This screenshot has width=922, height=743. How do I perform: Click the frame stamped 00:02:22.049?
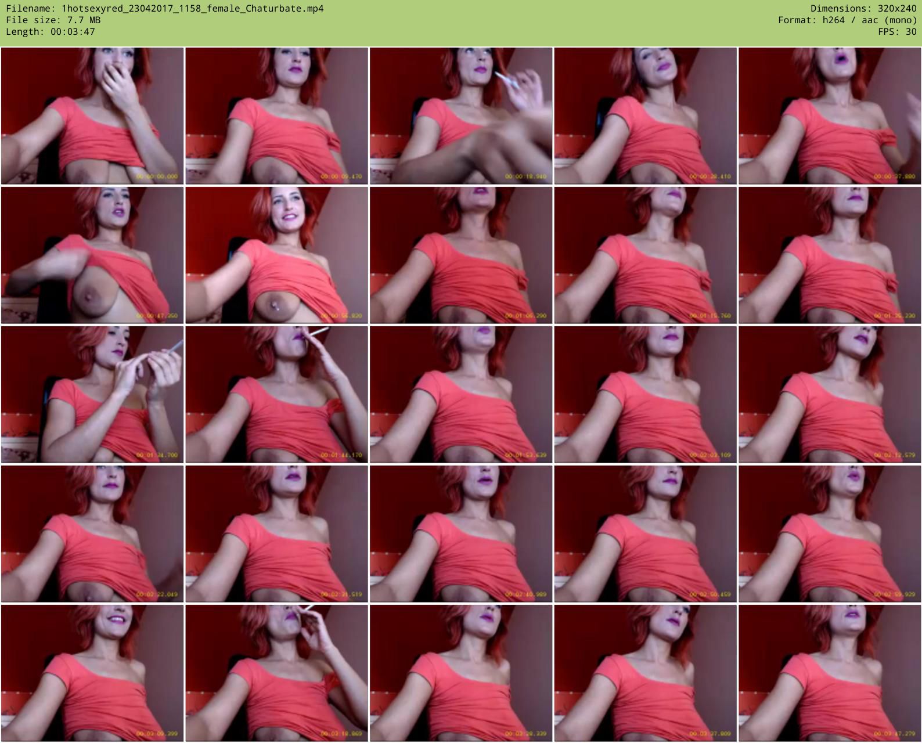click(x=92, y=534)
